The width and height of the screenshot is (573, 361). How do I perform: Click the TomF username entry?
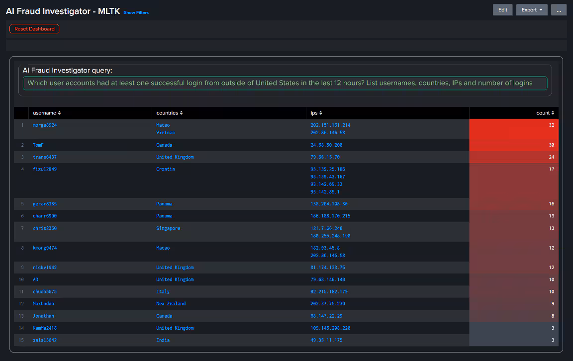[x=38, y=145]
